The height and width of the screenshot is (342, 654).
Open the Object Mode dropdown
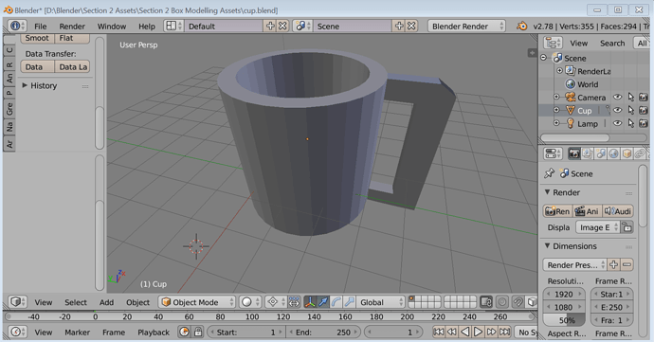point(198,302)
